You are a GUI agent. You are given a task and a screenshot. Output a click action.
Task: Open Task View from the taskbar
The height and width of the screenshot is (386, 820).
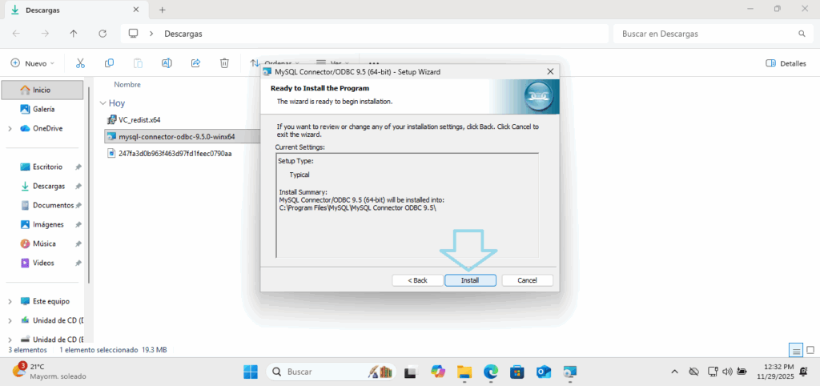[411, 372]
